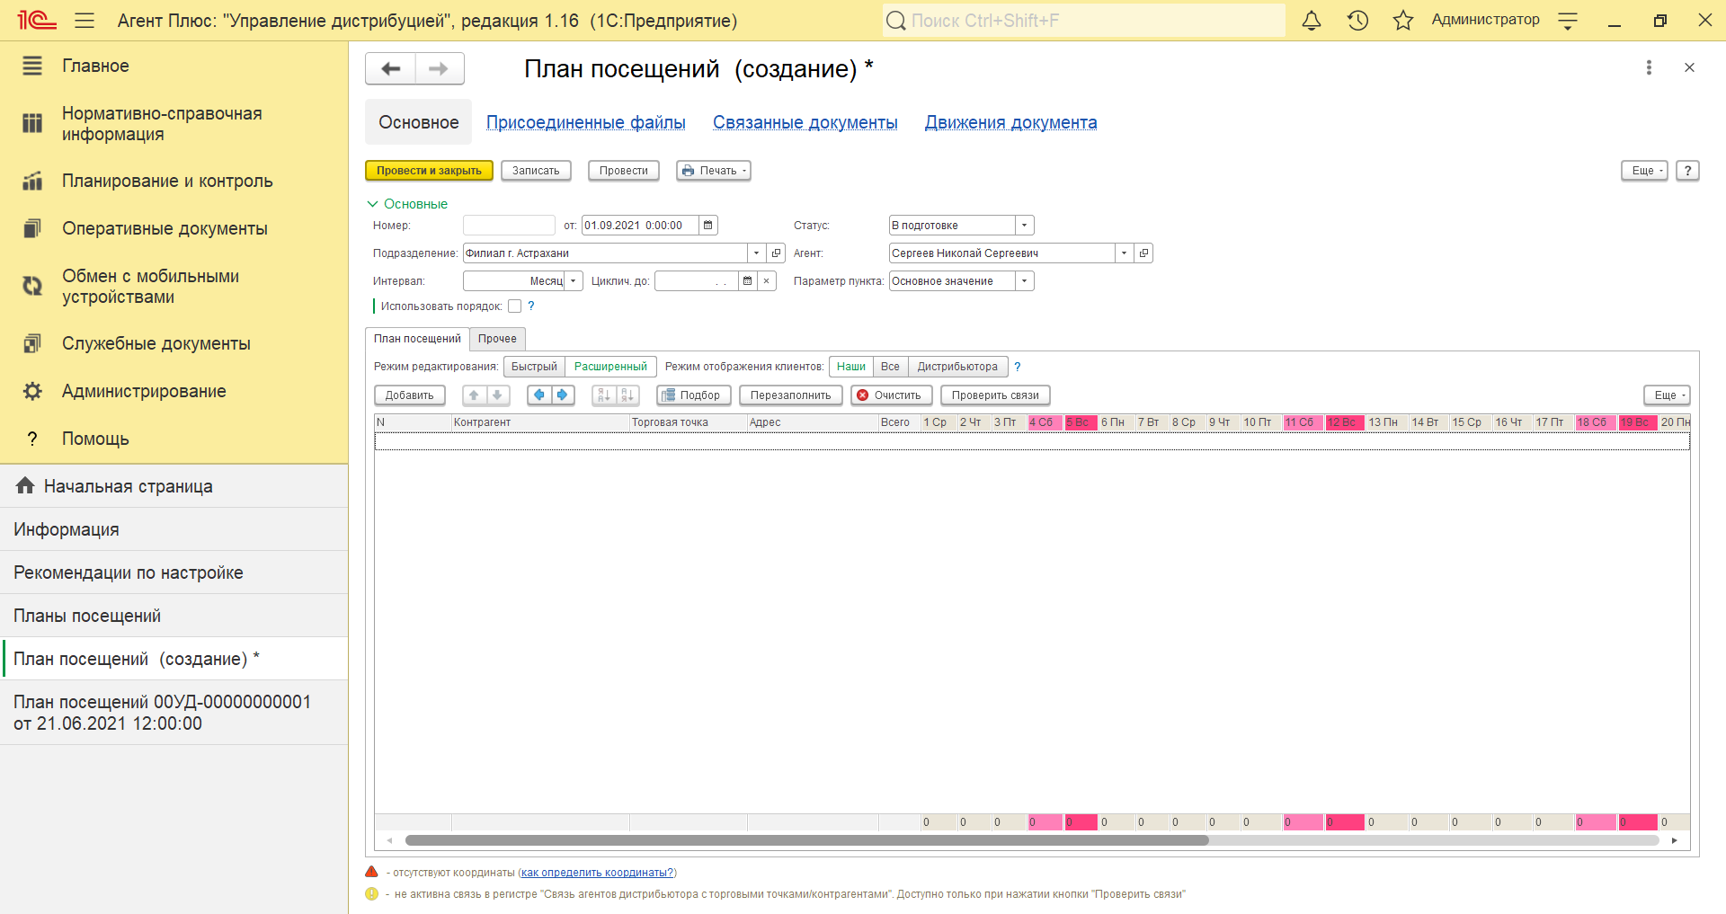Click the Очистить button
Viewport: 1726px width, 914px height.
pyautogui.click(x=891, y=395)
